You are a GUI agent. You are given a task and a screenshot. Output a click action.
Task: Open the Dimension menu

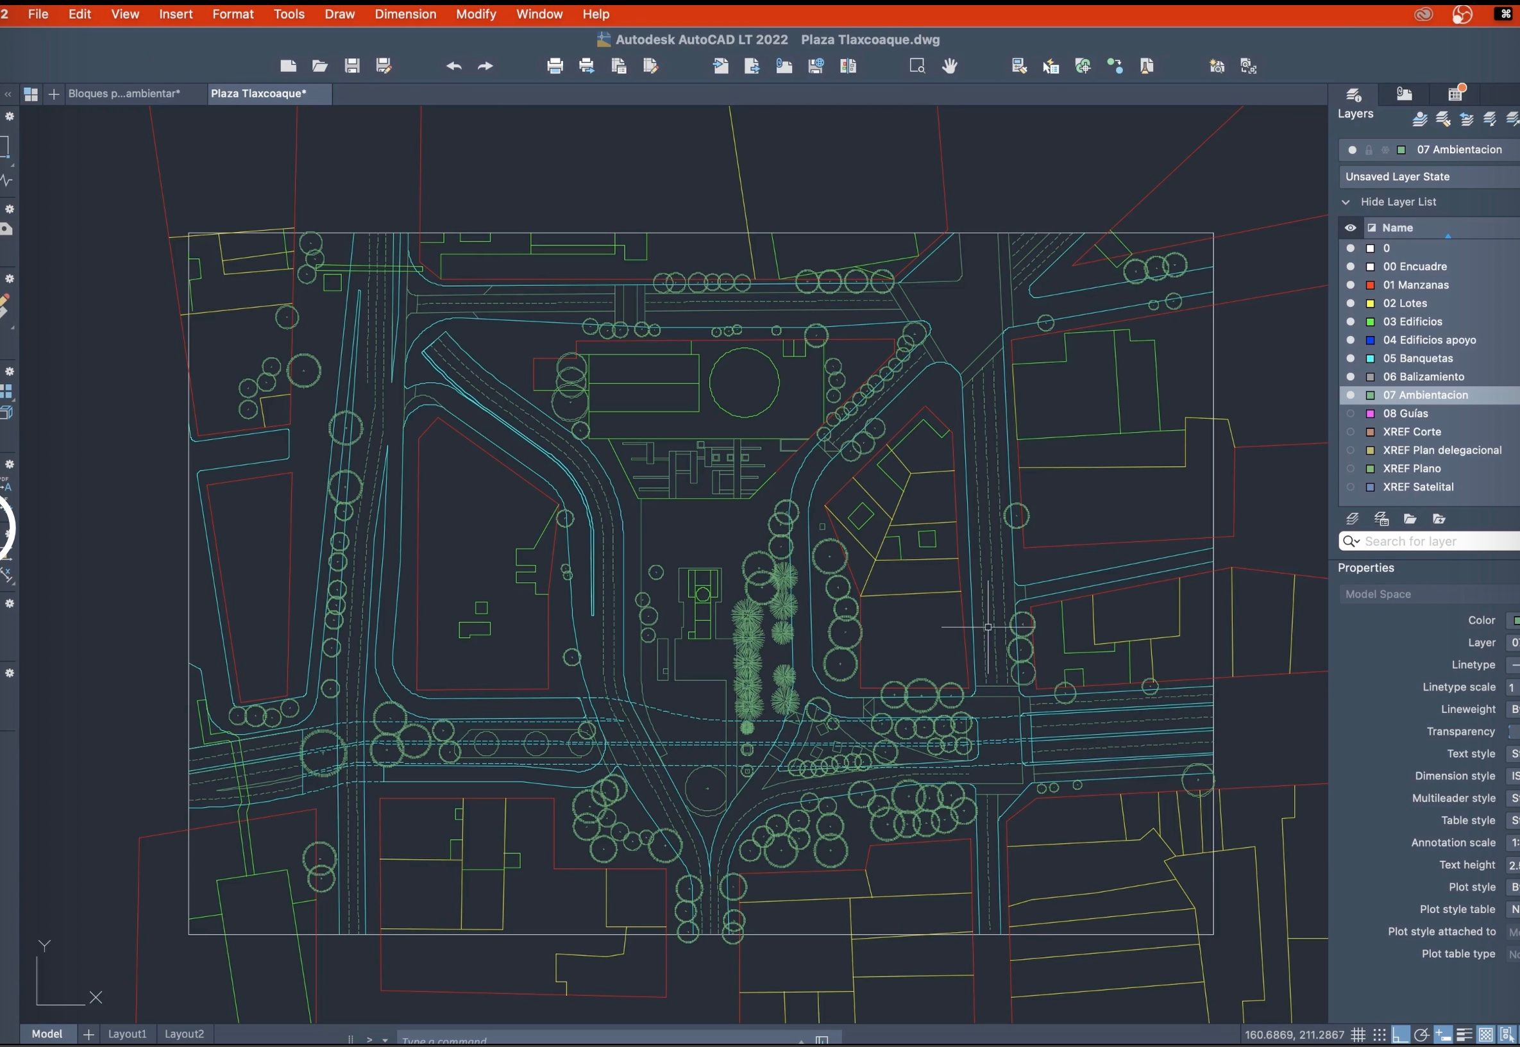tap(405, 13)
